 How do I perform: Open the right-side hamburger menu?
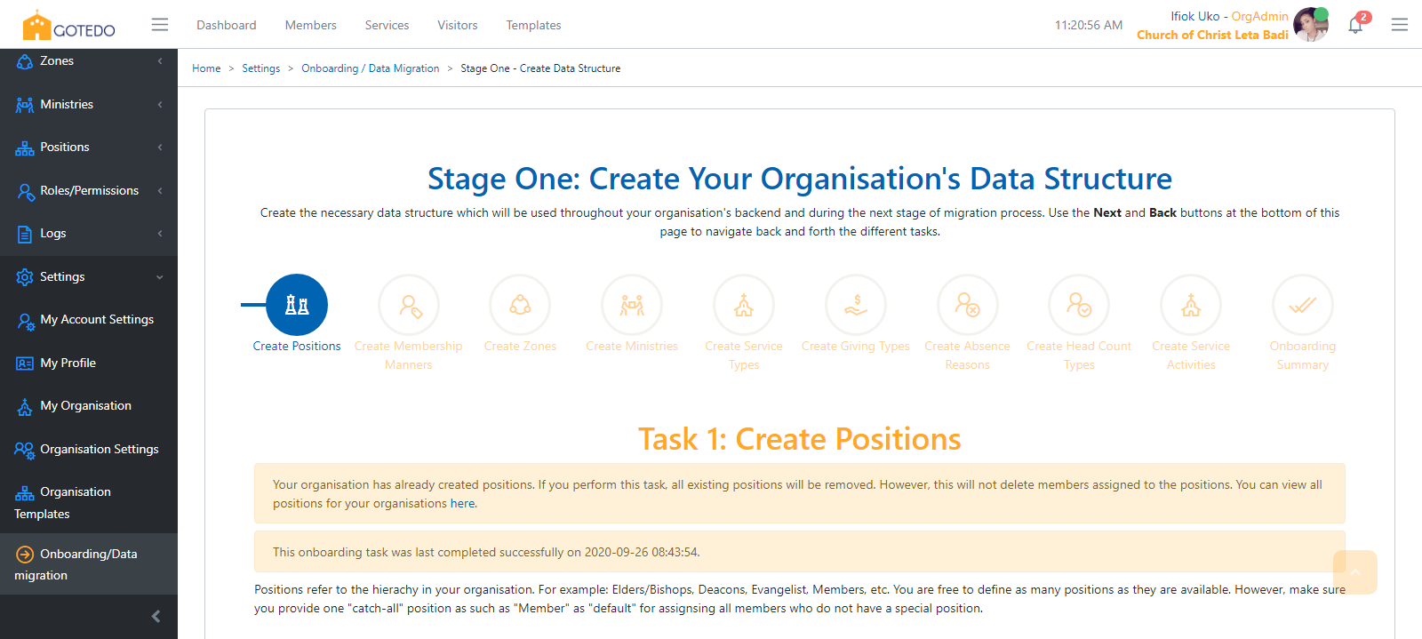point(1400,25)
